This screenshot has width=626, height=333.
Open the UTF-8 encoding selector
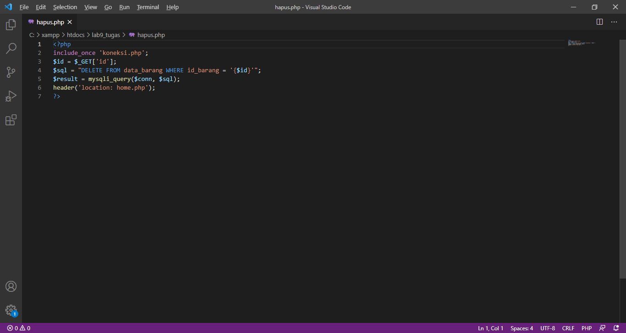pos(547,328)
